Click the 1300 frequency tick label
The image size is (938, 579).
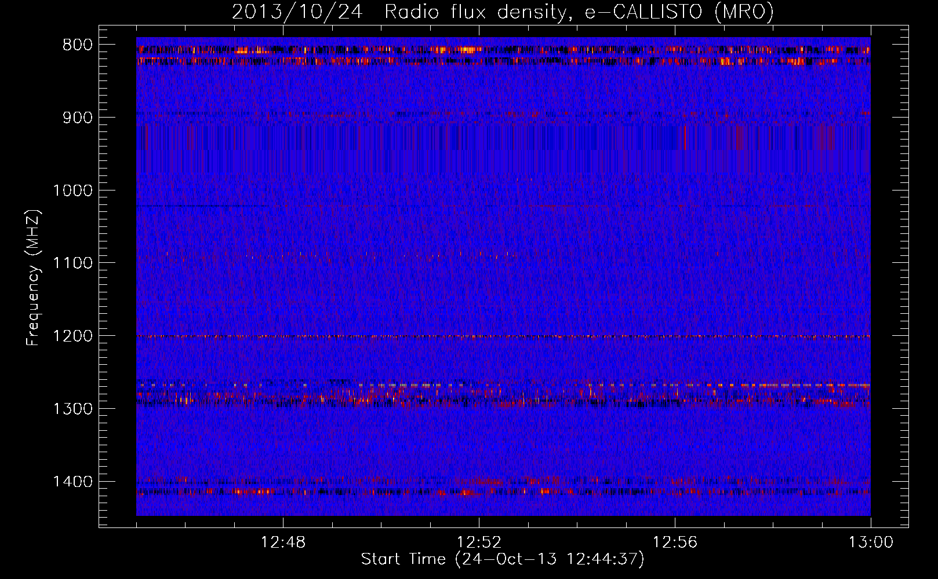73,409
